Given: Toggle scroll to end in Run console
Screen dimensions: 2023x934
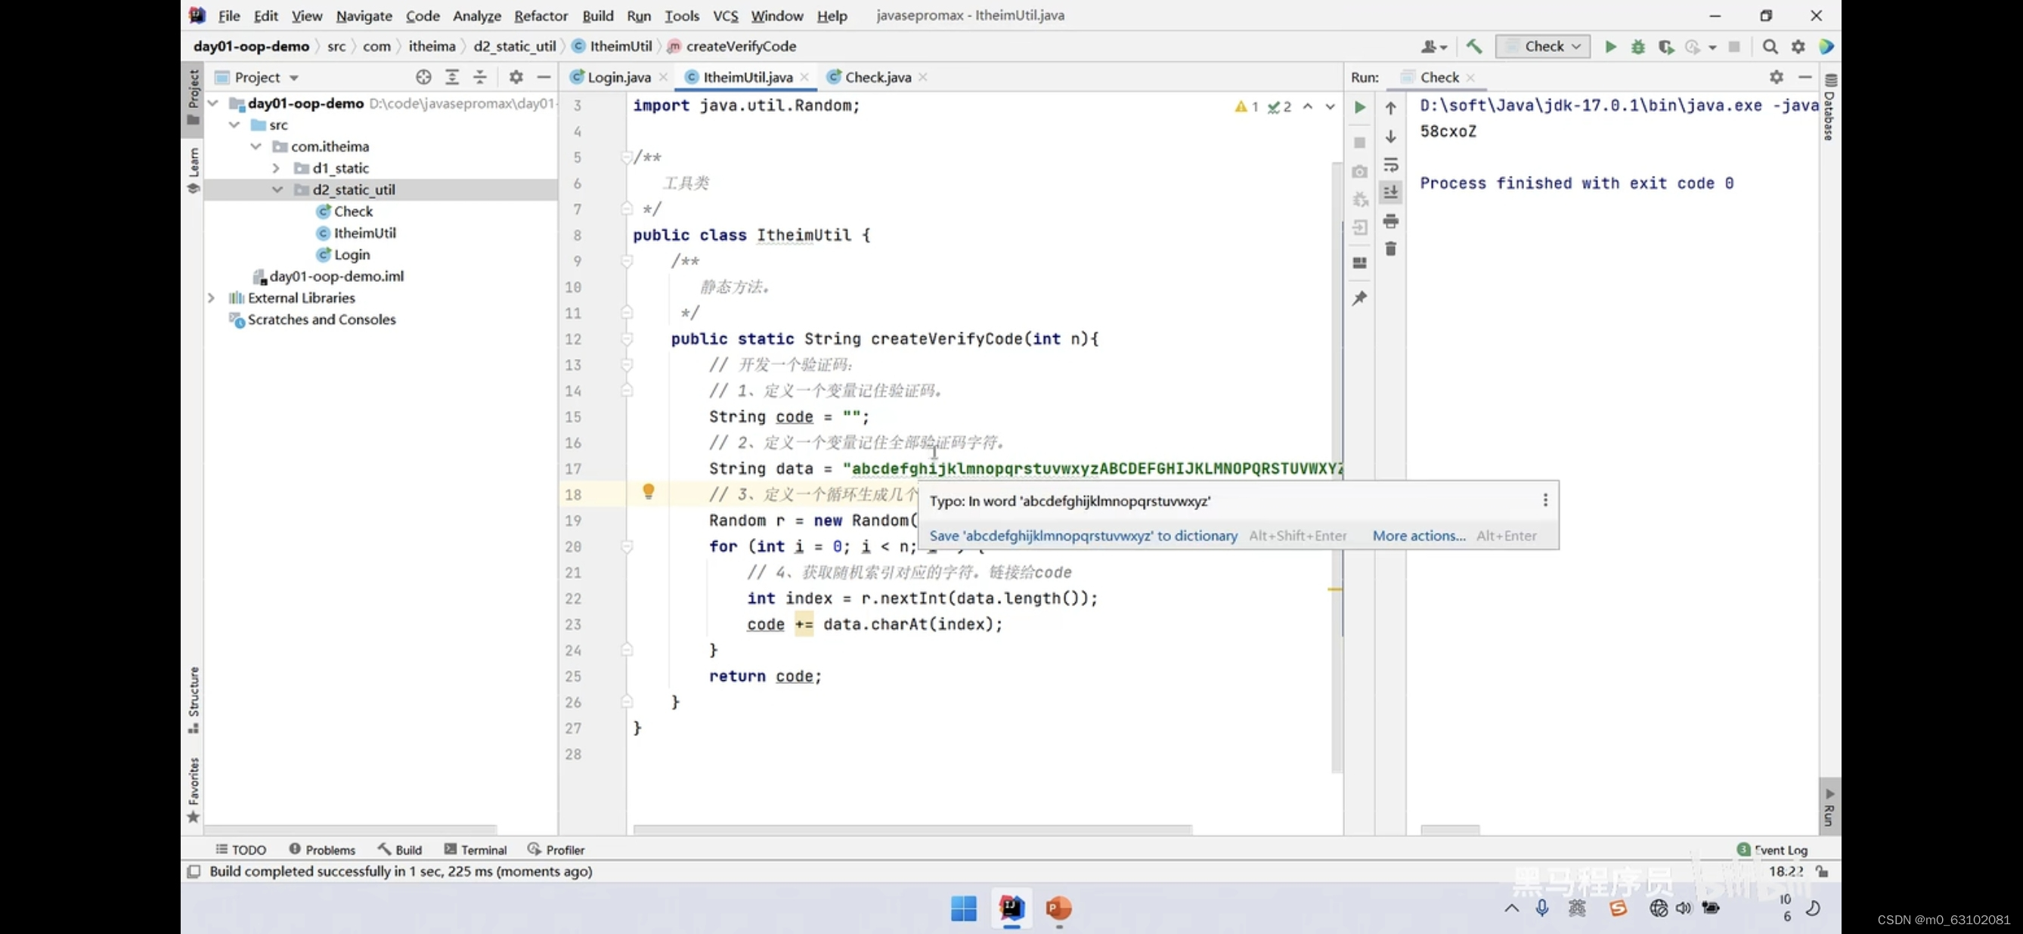Looking at the screenshot, I should 1390,192.
